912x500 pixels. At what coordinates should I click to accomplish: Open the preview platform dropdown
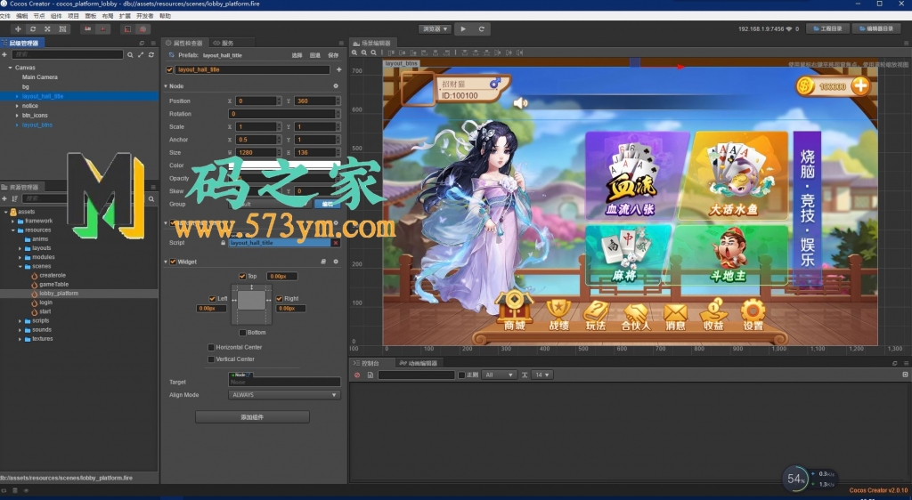[435, 29]
